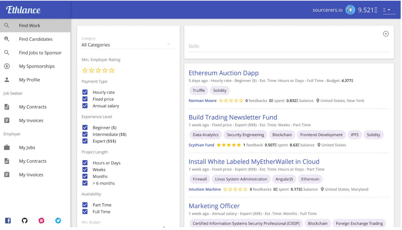Open Find Jobs to Sponsor menu item
This screenshot has width=402, height=230.
click(x=35, y=53)
